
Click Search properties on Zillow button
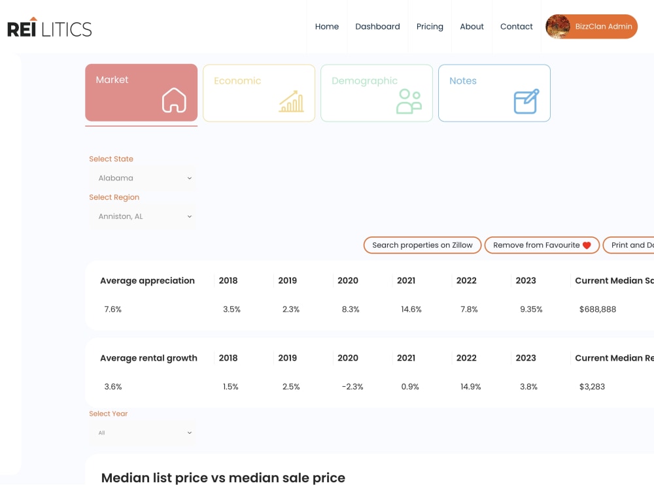point(422,246)
